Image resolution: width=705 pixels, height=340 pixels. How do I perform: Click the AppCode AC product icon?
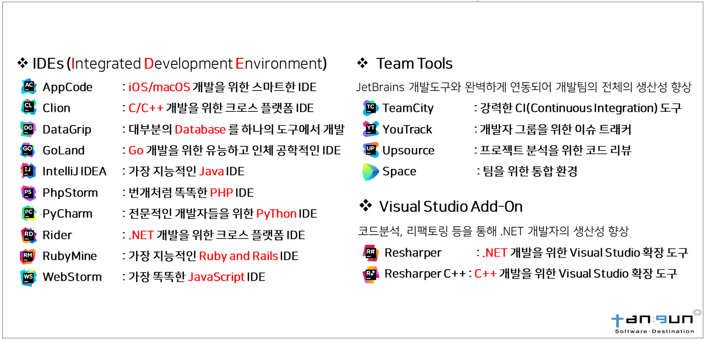click(29, 87)
